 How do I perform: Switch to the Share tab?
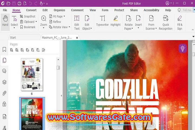134,10
